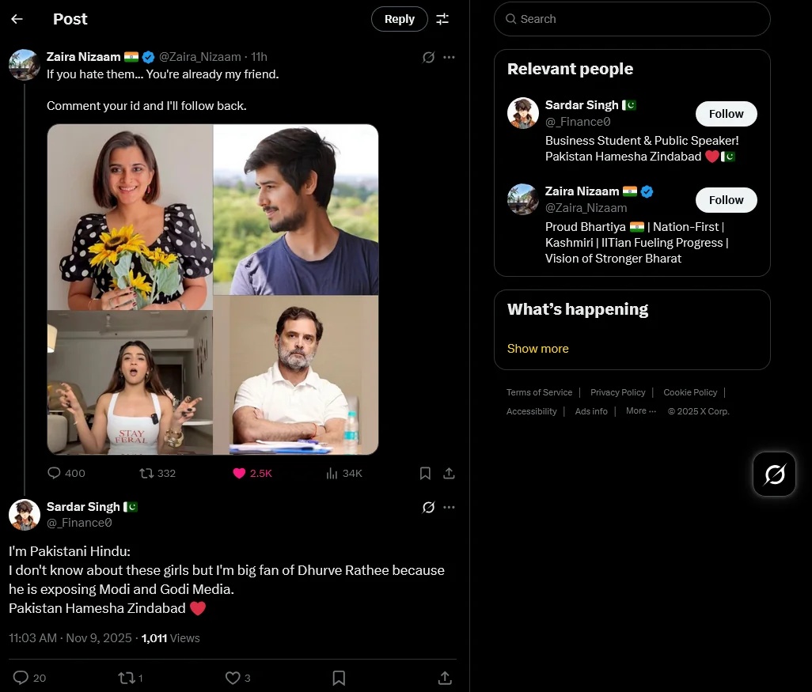The width and height of the screenshot is (812, 692).
Task: View analytics showing 34K views
Action: [344, 473]
